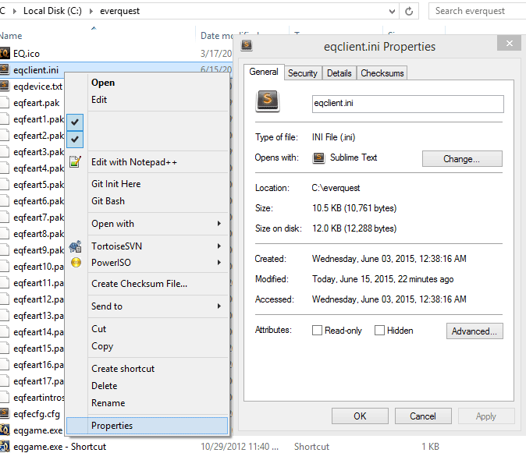
Task: Tick the Hidden attribute checkbox
Action: pos(379,331)
